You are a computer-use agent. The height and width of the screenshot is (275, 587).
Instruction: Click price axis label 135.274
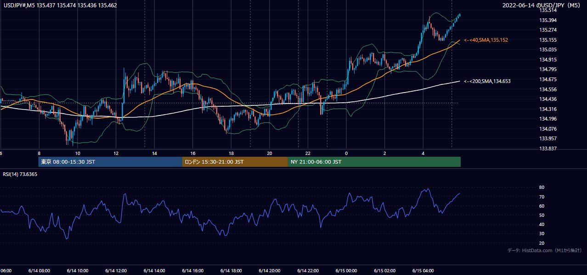pyautogui.click(x=548, y=30)
